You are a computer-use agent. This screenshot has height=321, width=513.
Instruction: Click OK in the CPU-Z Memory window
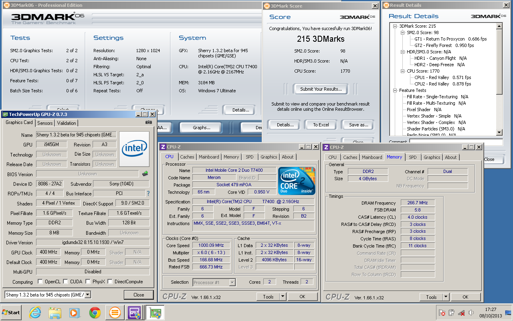465,297
